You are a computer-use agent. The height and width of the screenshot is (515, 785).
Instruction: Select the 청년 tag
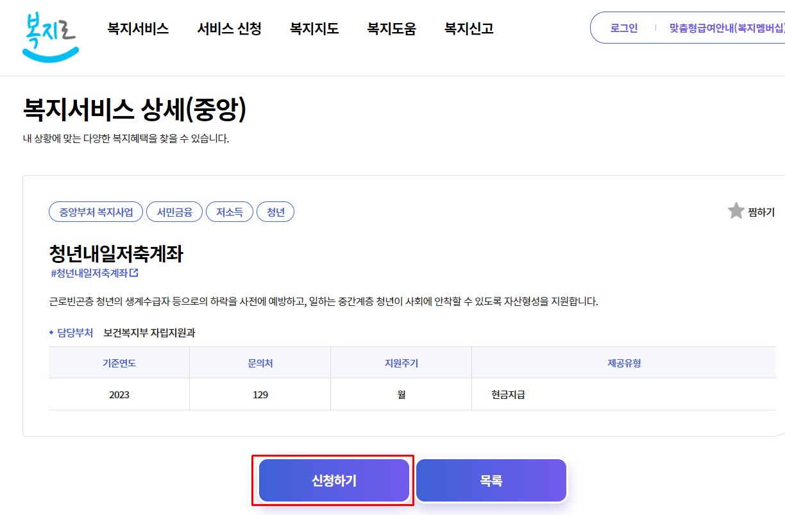pyautogui.click(x=275, y=212)
